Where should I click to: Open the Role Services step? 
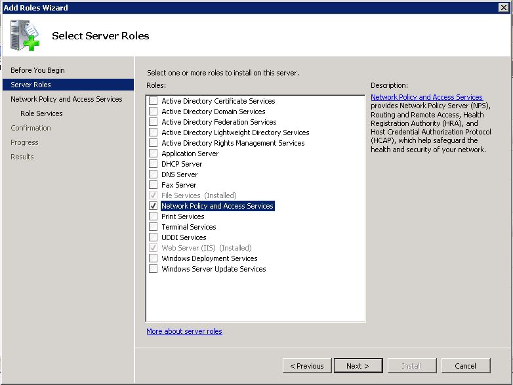(x=41, y=113)
